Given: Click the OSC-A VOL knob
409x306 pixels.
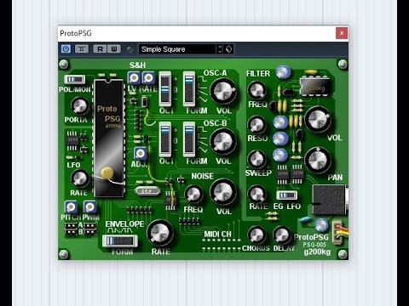Looking at the screenshot, I should pyautogui.click(x=223, y=91).
